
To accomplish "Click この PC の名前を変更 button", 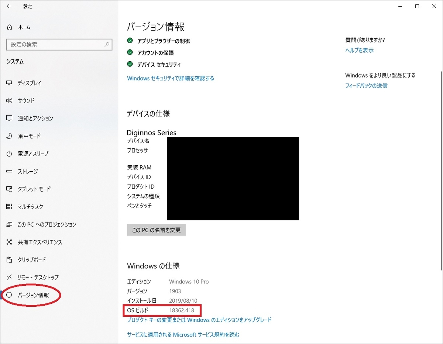I will (x=157, y=230).
